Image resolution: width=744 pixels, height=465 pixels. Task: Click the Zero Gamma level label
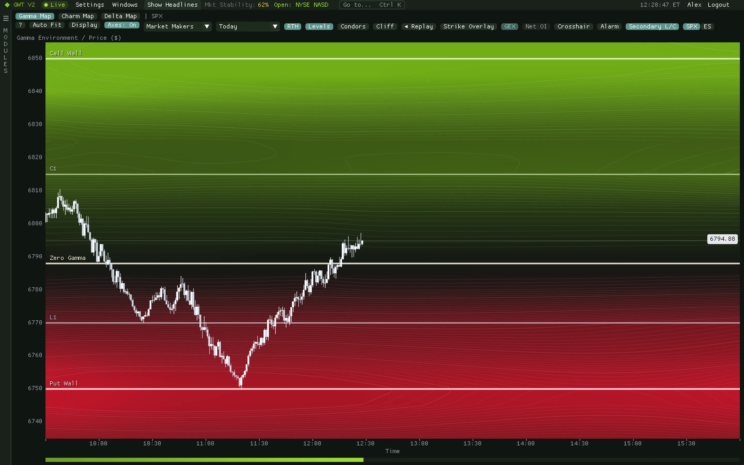68,258
